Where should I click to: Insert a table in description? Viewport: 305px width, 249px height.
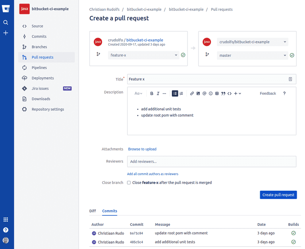[x=217, y=94]
